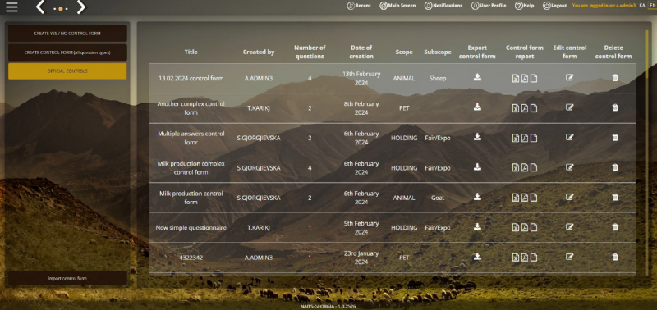
Task: Download Excel report for 4322342 form
Action: click(x=516, y=258)
